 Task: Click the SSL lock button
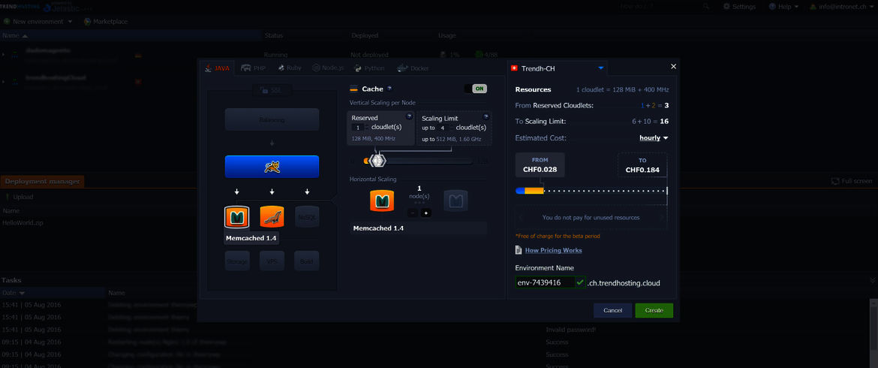[x=272, y=90]
